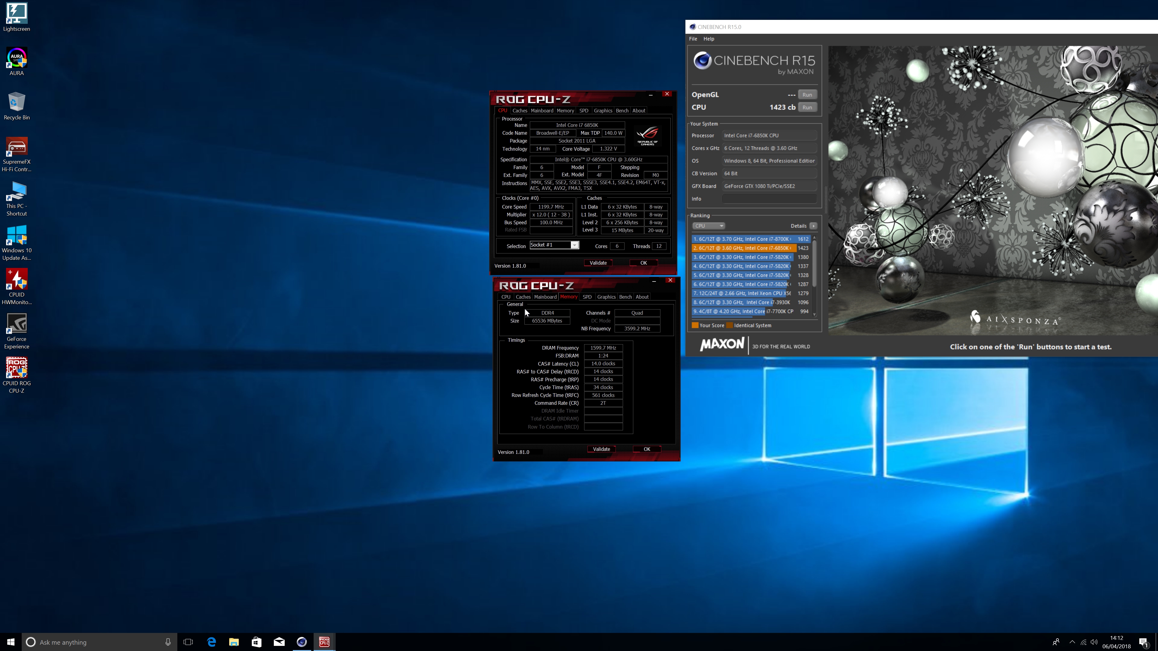The height and width of the screenshot is (651, 1158).
Task: Switch to Cinebench taskbar icon
Action: tap(302, 642)
